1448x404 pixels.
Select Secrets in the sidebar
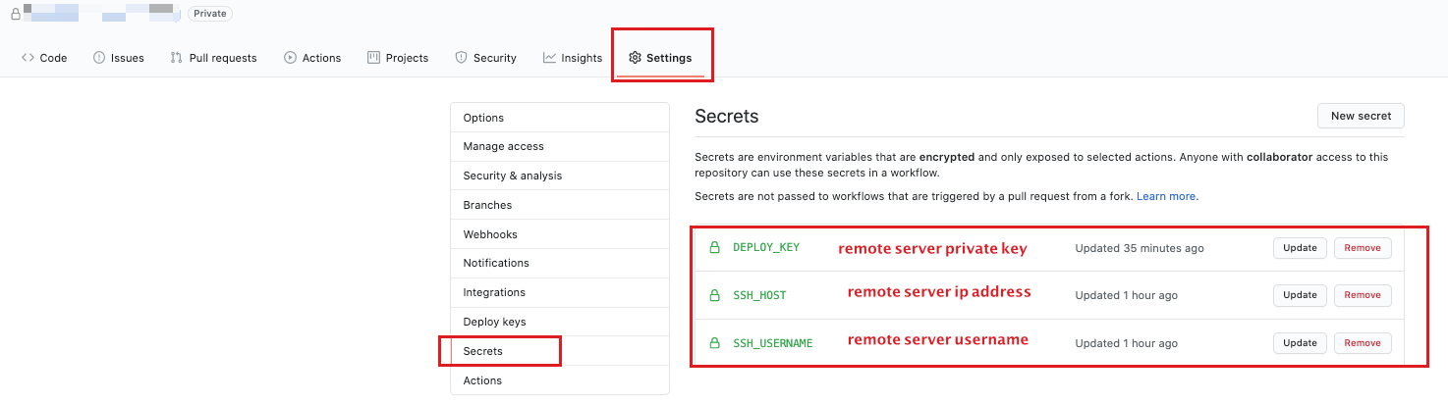coord(559,351)
